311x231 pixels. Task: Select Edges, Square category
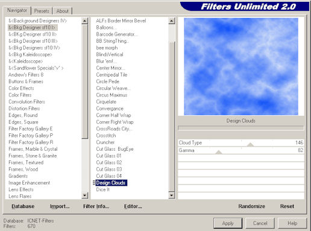[24, 122]
